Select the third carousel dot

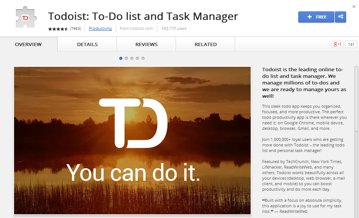(132, 59)
